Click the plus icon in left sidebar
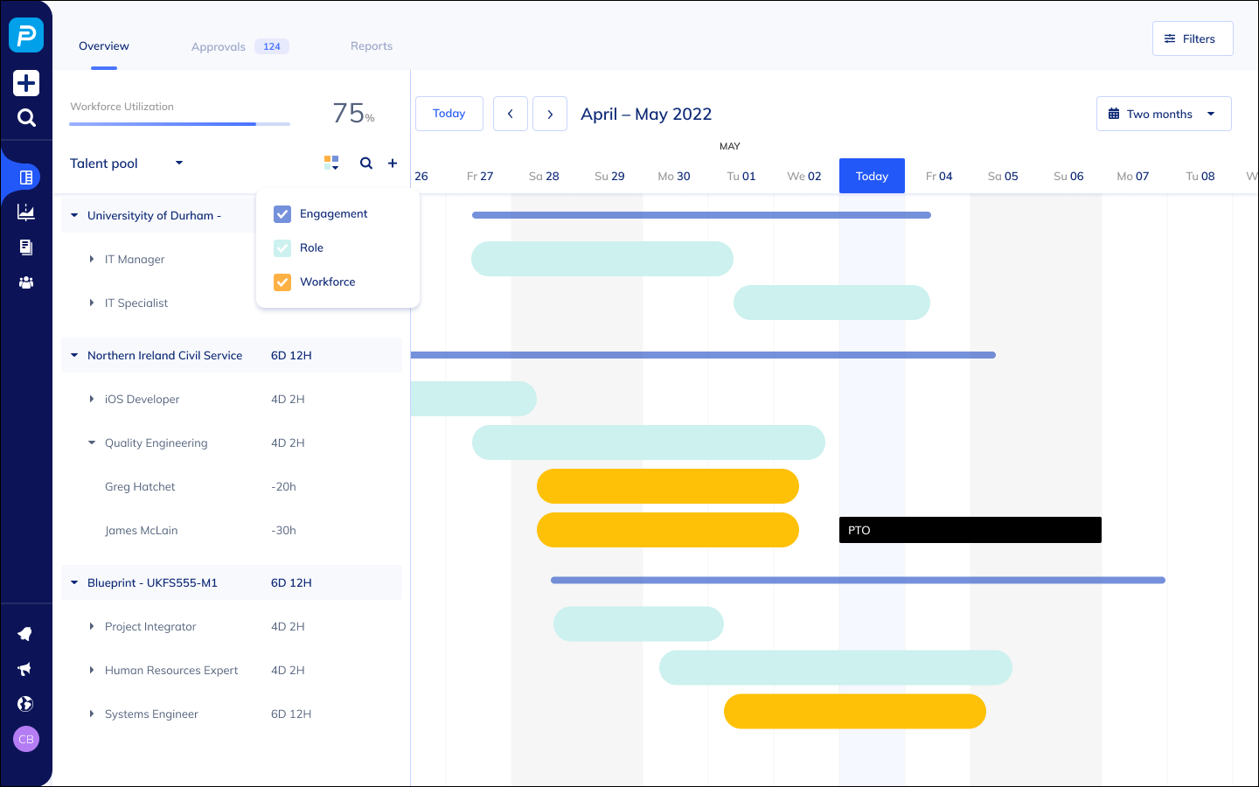 point(26,83)
